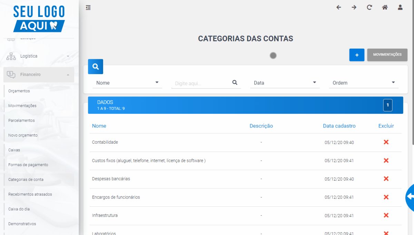Click the SEU LOGO AQUI logo
Image resolution: width=414 pixels, height=235 pixels.
click(x=39, y=18)
